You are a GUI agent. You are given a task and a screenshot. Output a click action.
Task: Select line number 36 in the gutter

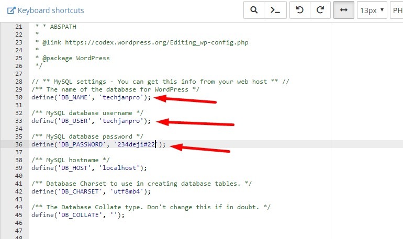(x=19, y=144)
